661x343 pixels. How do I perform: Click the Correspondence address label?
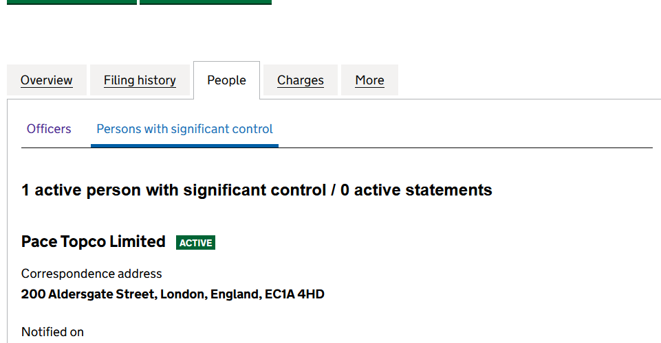[x=91, y=274]
